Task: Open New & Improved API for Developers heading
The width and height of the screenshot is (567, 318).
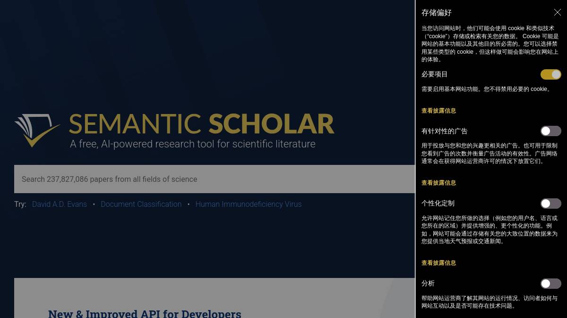Action: tap(145, 313)
